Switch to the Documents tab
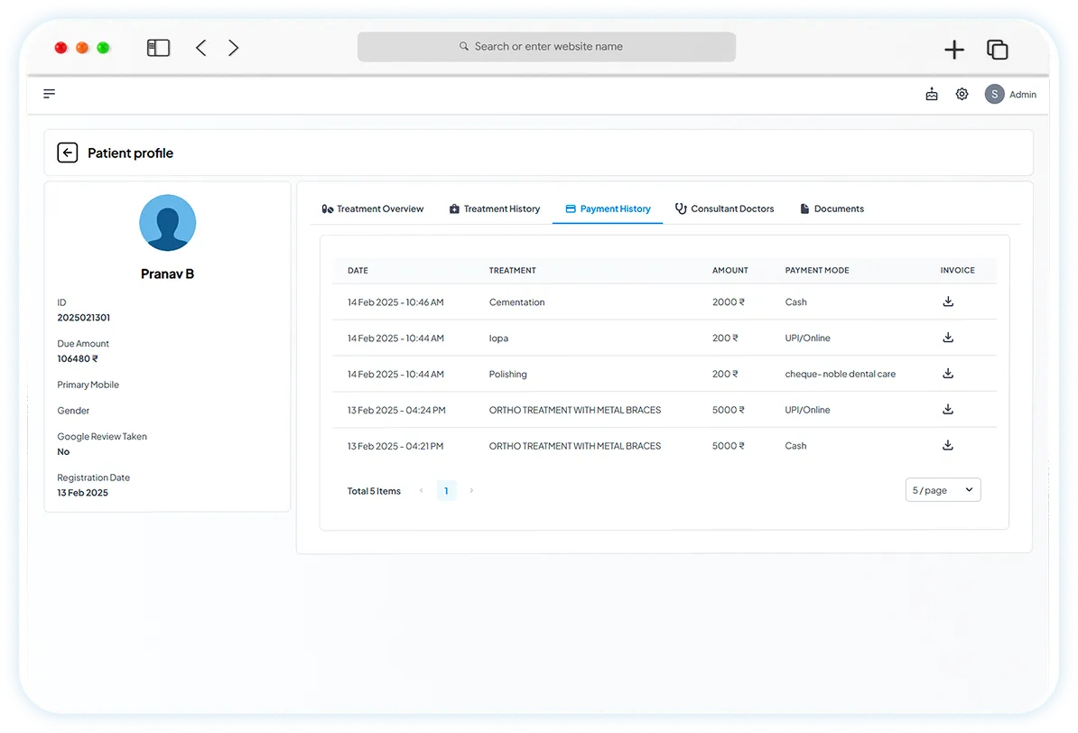The height and width of the screenshot is (733, 1078). point(832,209)
